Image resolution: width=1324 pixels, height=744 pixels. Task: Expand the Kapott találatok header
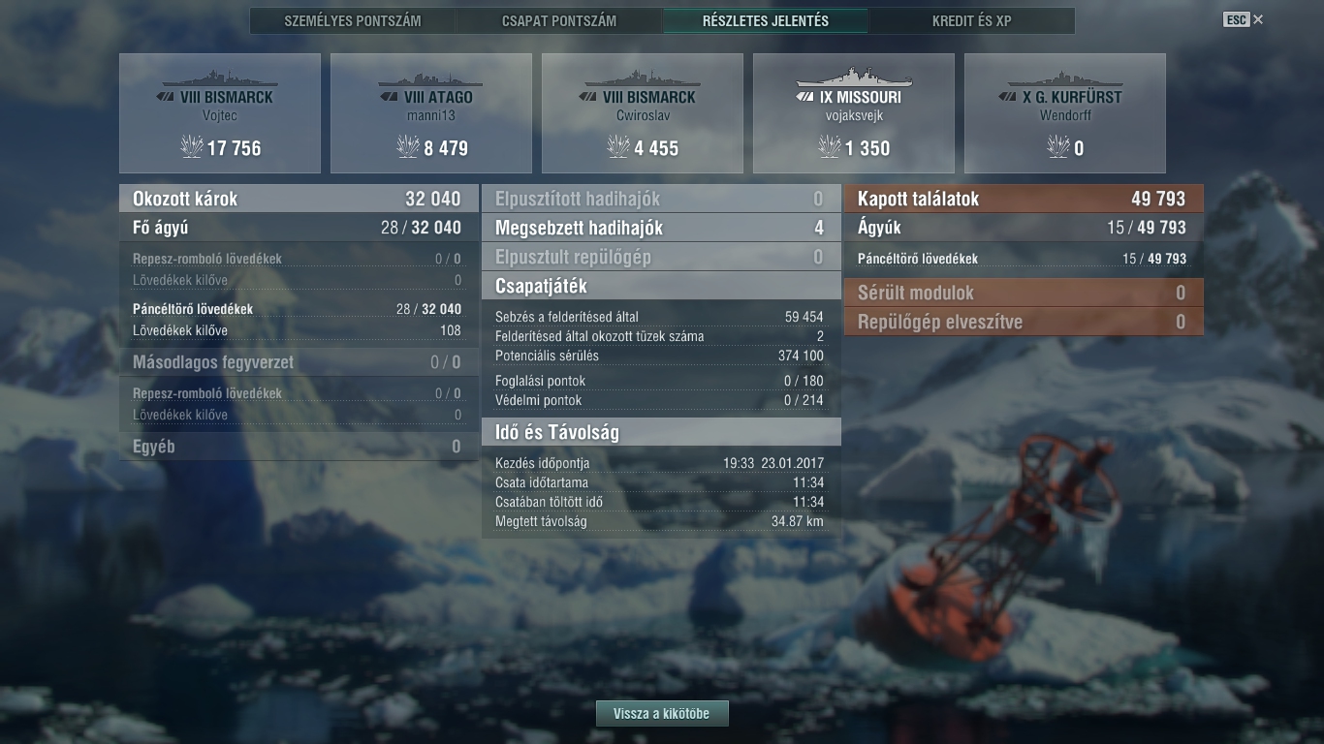pos(1024,199)
